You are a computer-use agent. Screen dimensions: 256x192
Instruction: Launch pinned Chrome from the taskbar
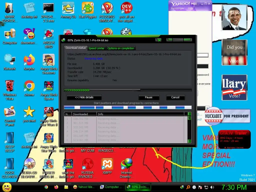point(46,187)
